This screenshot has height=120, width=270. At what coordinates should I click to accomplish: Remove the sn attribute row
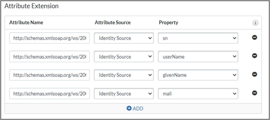[x=255, y=37]
